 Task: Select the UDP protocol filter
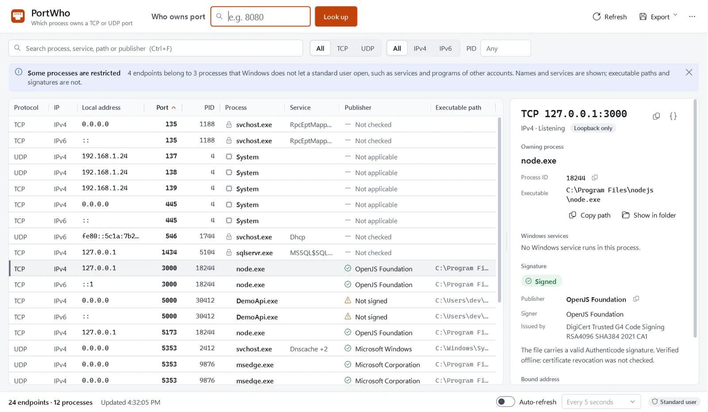367,48
